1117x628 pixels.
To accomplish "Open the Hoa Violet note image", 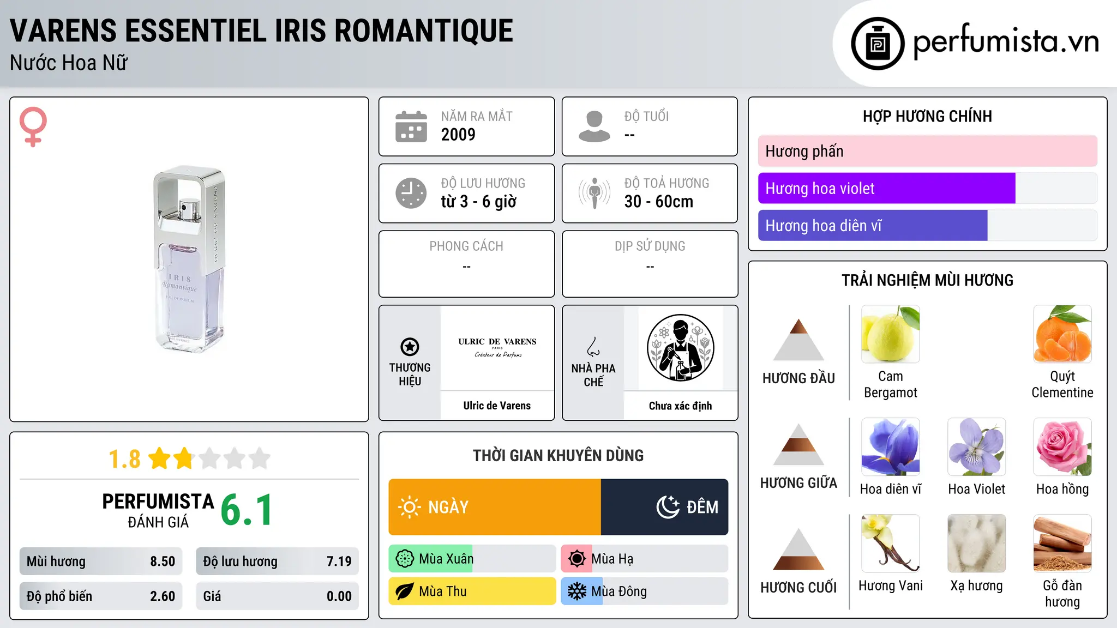I will pos(977,447).
